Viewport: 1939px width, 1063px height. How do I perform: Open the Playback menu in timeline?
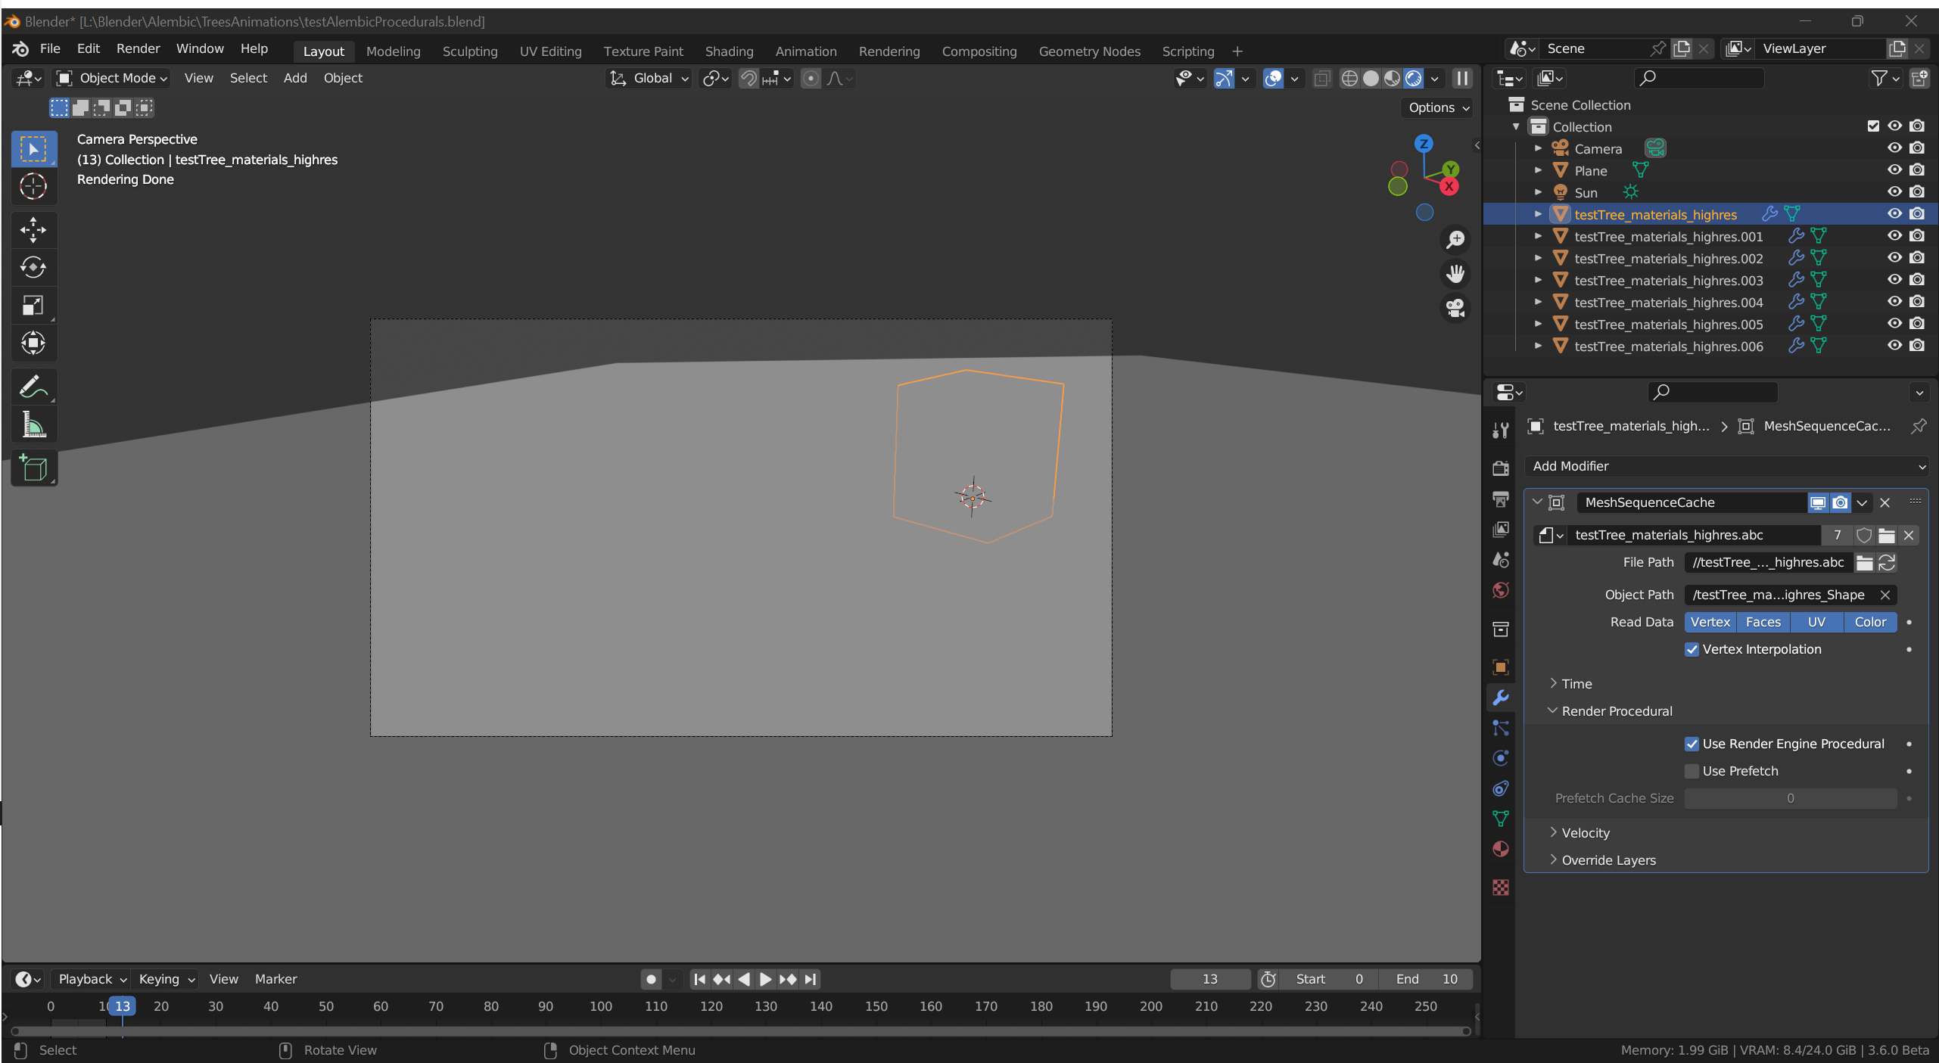(x=91, y=979)
